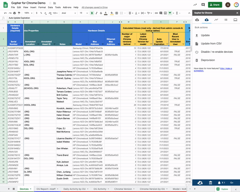Open the laptop device tab in sidebar
The width and height of the screenshot is (240, 192).
(235, 20)
